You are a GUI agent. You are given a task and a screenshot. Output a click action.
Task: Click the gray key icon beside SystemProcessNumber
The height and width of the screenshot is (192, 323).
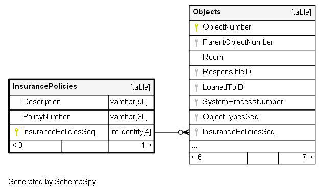tap(196, 102)
